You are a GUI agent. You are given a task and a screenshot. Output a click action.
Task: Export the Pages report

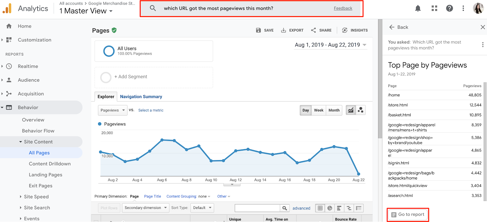[x=292, y=30]
